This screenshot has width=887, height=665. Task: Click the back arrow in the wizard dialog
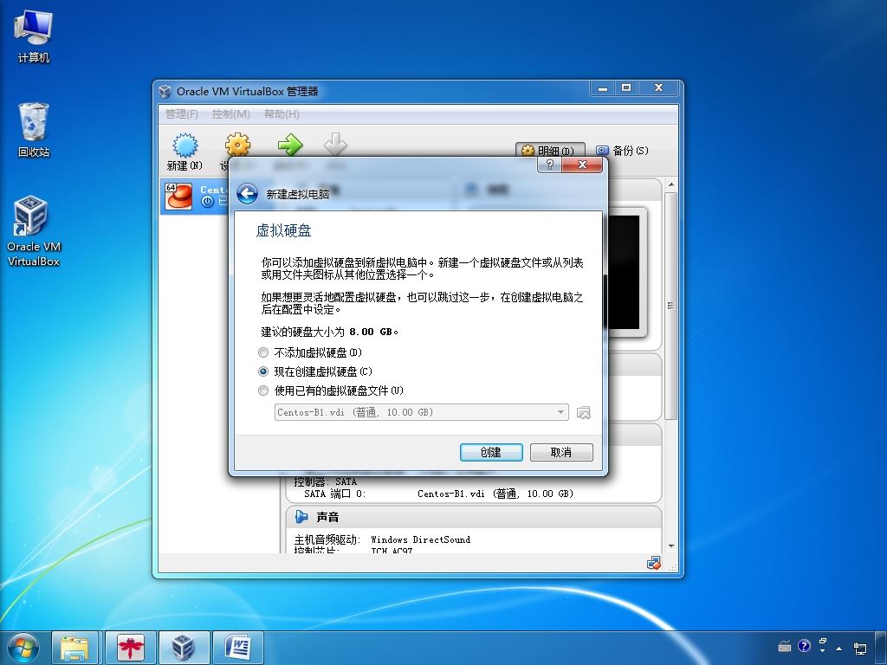pos(247,193)
